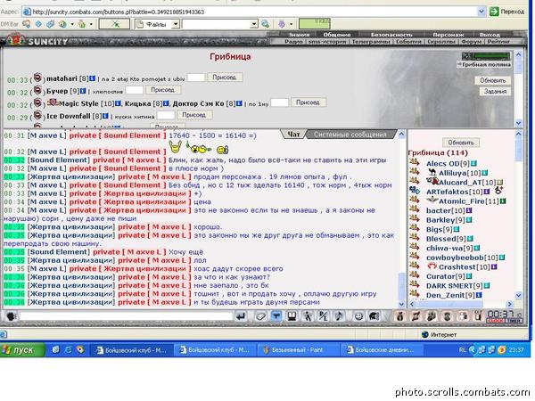Click Обновить above the player list
Viewport: 535px width, 401px height.
(461, 143)
